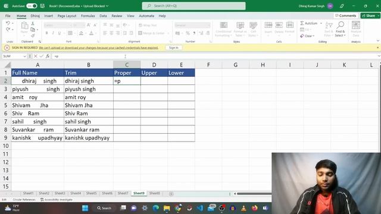The image size is (381, 214).
Task: Click the Conditional Formatting icon
Action: [224, 26]
